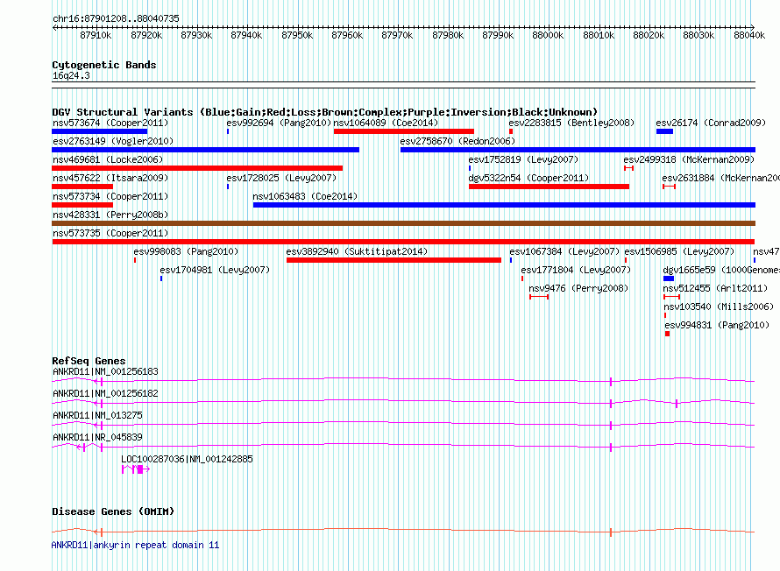Click the 87910k ruler position
780x571 pixels.
[x=96, y=35]
